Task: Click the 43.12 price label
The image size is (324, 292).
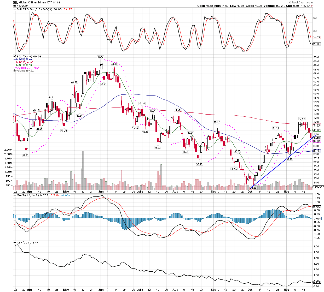Action: click(x=36, y=110)
